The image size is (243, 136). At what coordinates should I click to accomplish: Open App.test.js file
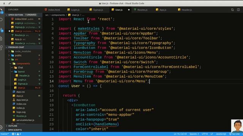[x=22, y=100]
